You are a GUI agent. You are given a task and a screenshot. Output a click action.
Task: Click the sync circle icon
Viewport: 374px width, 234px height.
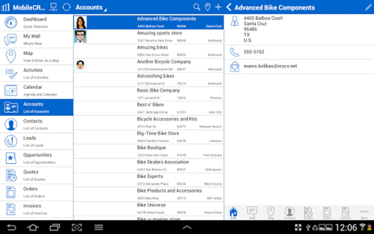coord(66,7)
